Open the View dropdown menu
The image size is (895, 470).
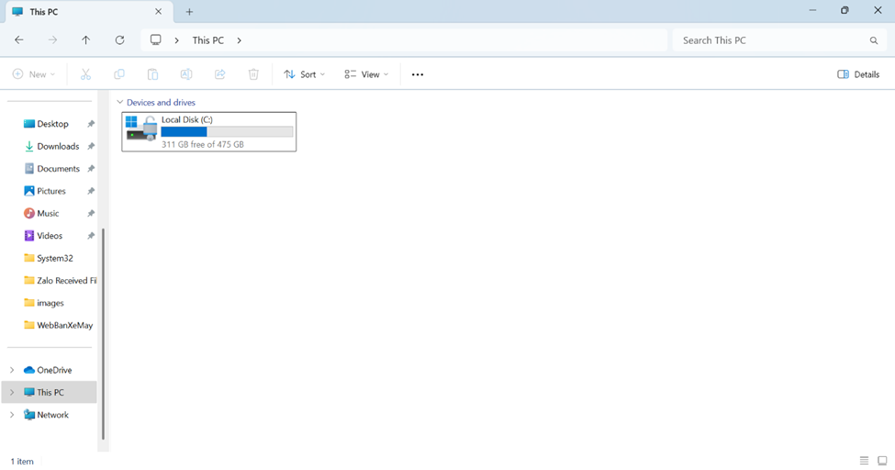366,74
